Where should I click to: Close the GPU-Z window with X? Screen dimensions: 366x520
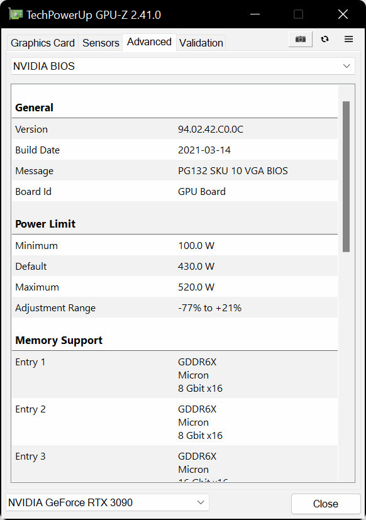[343, 14]
